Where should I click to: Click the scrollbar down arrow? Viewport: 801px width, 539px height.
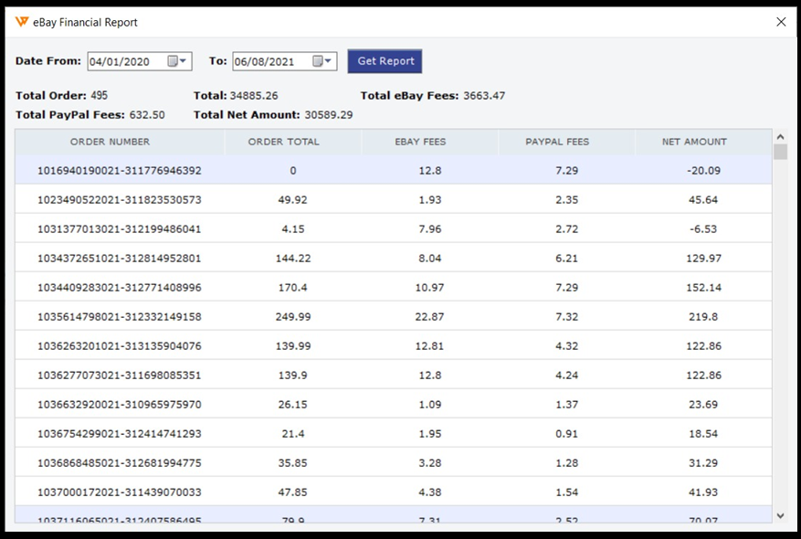pyautogui.click(x=780, y=516)
